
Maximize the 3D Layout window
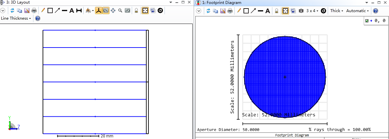tap(183, 2)
